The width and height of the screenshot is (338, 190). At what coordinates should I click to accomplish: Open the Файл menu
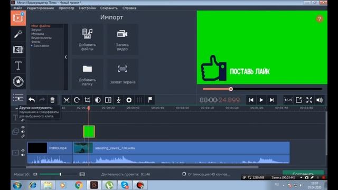pyautogui.click(x=17, y=8)
